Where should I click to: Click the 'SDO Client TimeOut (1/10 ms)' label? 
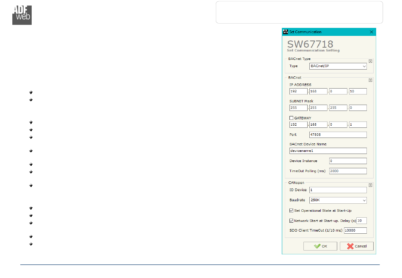(x=316, y=230)
